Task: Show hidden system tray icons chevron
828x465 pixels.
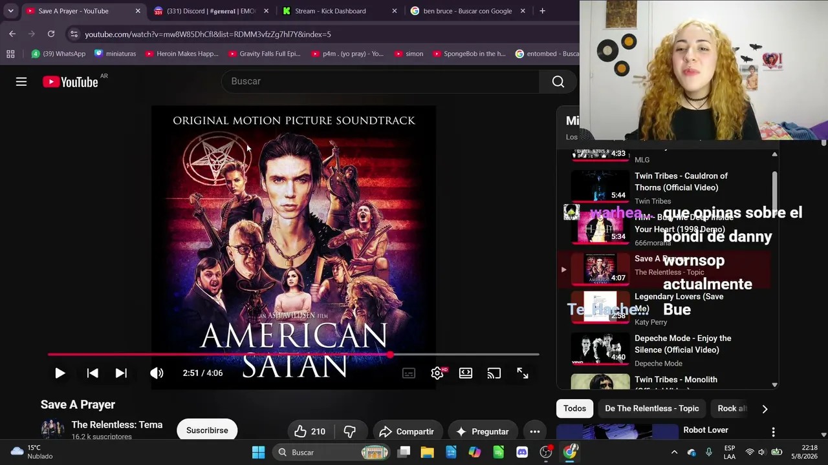Action: pos(674,452)
